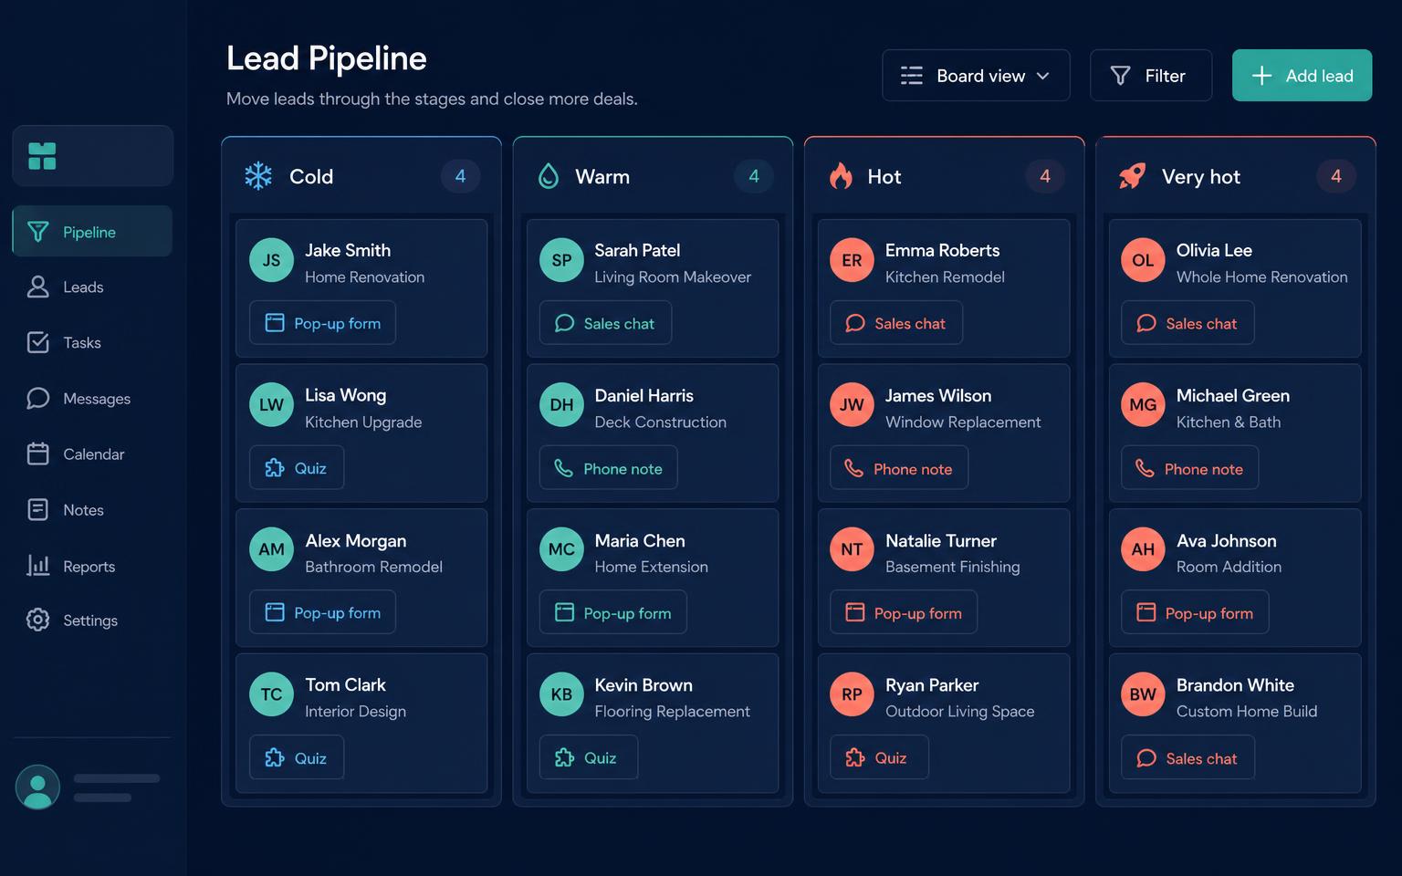Click the Notes icon in sidebar
The width and height of the screenshot is (1402, 876).
click(x=37, y=509)
